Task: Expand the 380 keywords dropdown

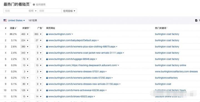Action: (x=25, y=46)
